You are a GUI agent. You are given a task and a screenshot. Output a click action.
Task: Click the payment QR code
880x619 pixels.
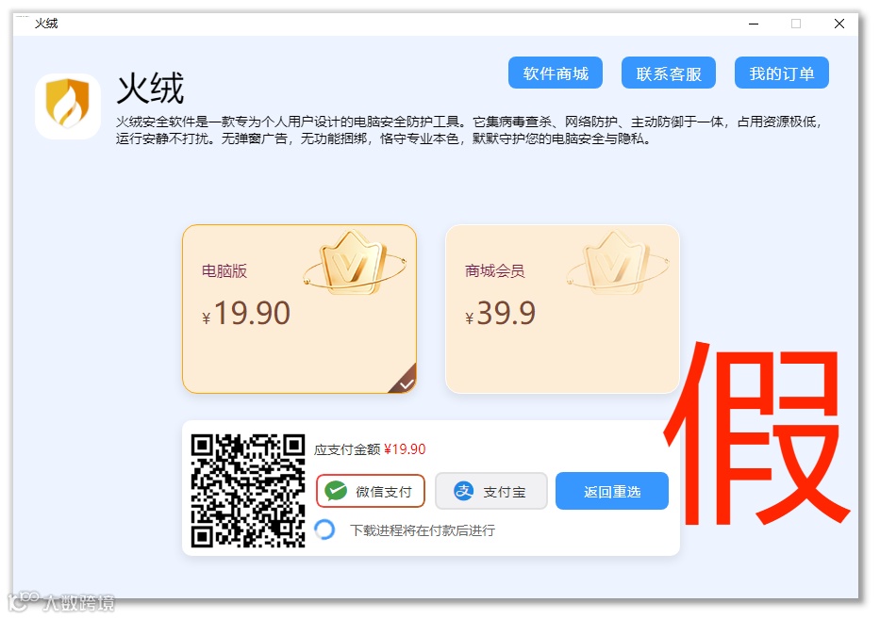(x=247, y=491)
